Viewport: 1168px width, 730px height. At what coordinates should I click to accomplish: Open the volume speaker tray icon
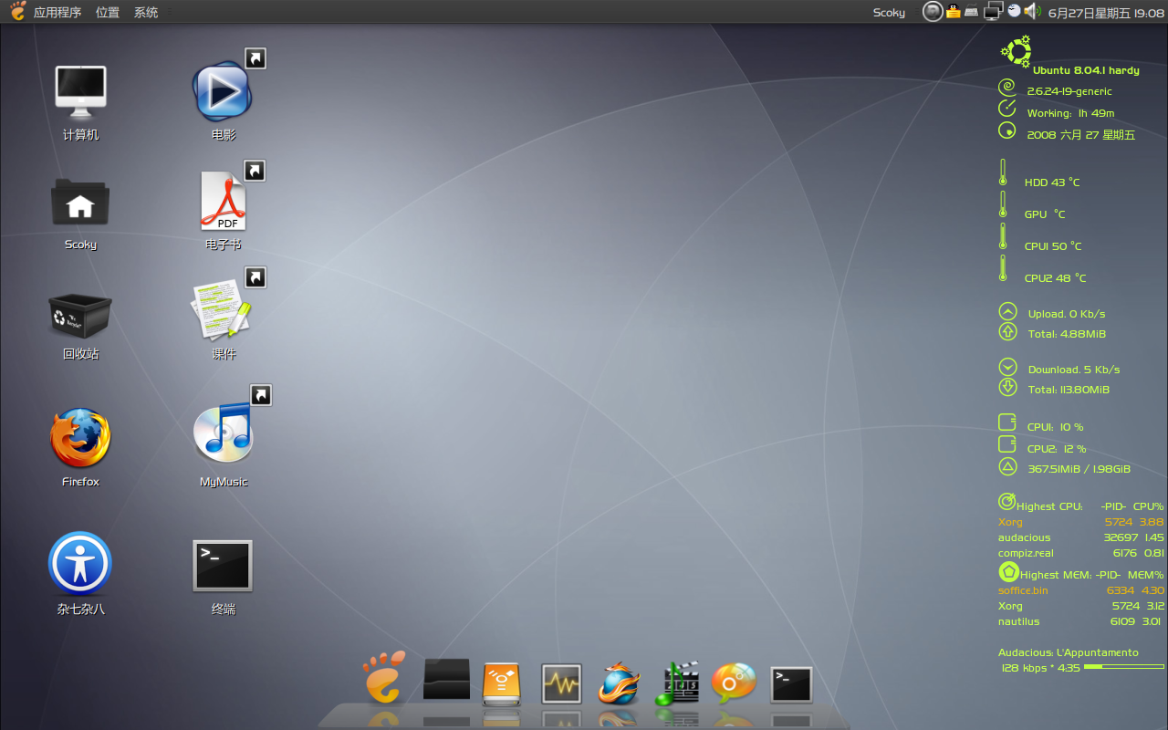click(x=1032, y=11)
